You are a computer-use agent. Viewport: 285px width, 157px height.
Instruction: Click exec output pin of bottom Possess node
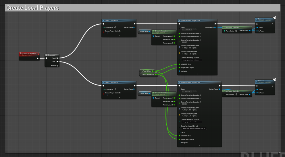(272, 86)
